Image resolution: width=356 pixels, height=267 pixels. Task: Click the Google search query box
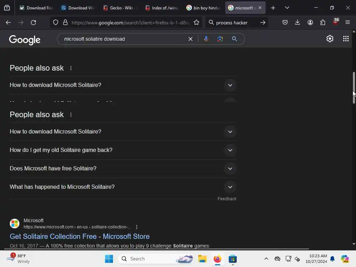pos(124,39)
